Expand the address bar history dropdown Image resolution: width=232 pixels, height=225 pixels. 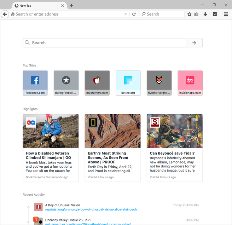pos(126,15)
